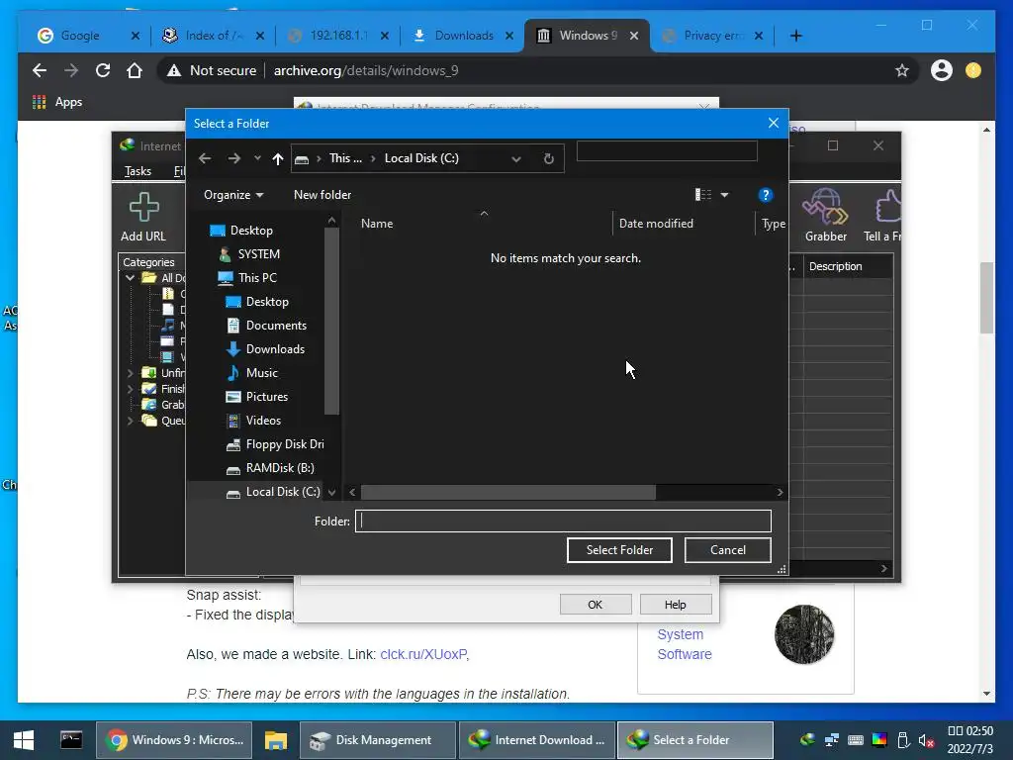1013x760 pixels.
Task: Sort by Name column header
Action: point(377,224)
